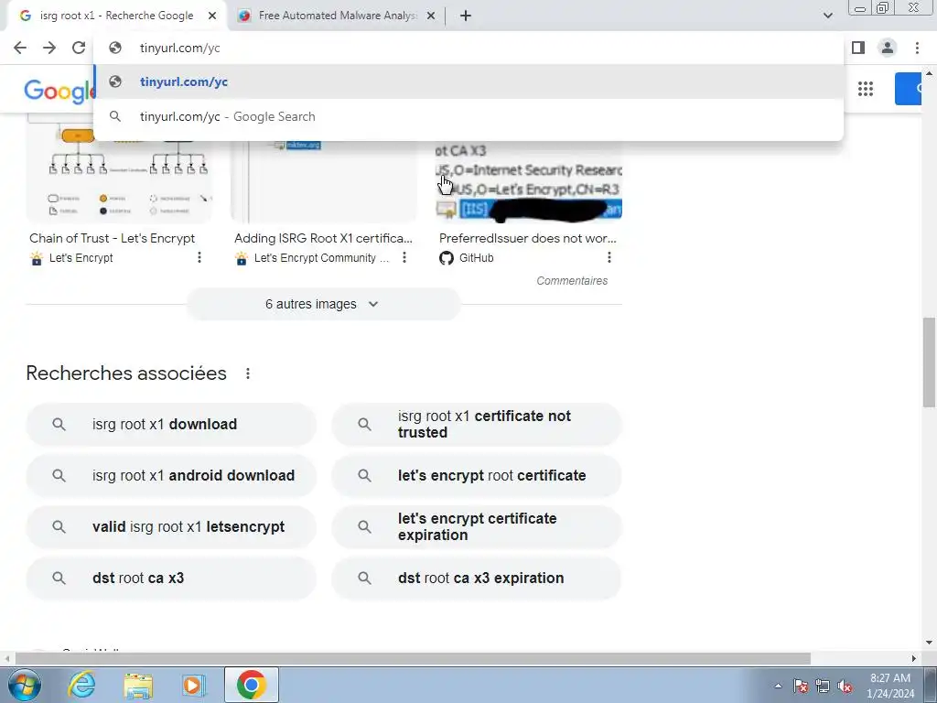
Task: Search isrg root x1 certificate not trusted
Action: 476,425
